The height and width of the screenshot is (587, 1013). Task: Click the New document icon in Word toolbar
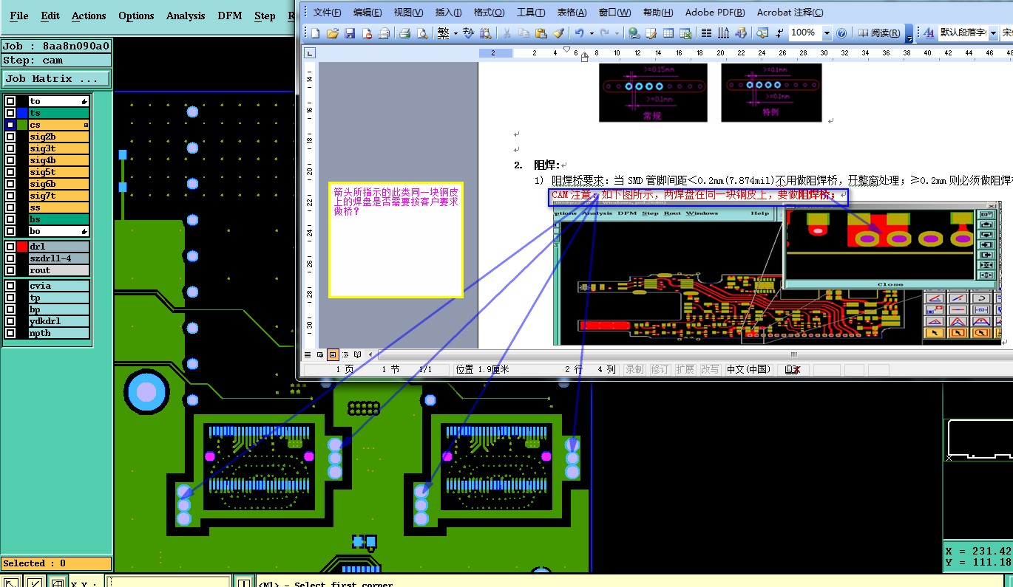coord(315,33)
